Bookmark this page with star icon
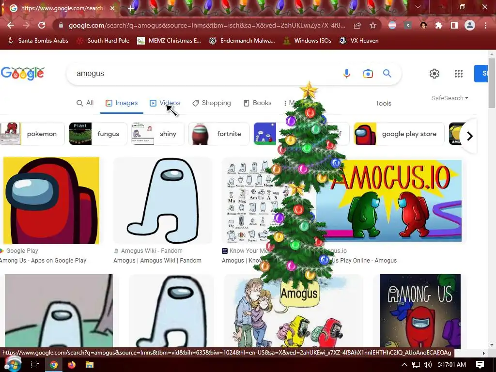The height and width of the screenshot is (372, 496). [373, 25]
